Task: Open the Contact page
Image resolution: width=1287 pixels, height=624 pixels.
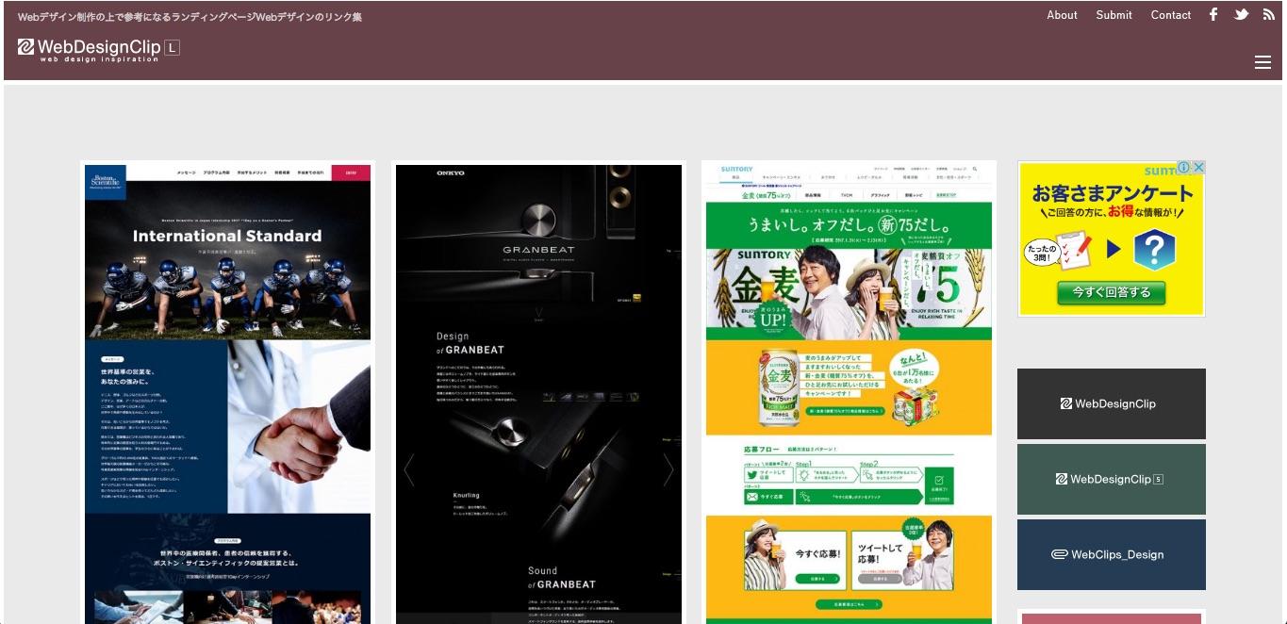Action: tap(1171, 15)
